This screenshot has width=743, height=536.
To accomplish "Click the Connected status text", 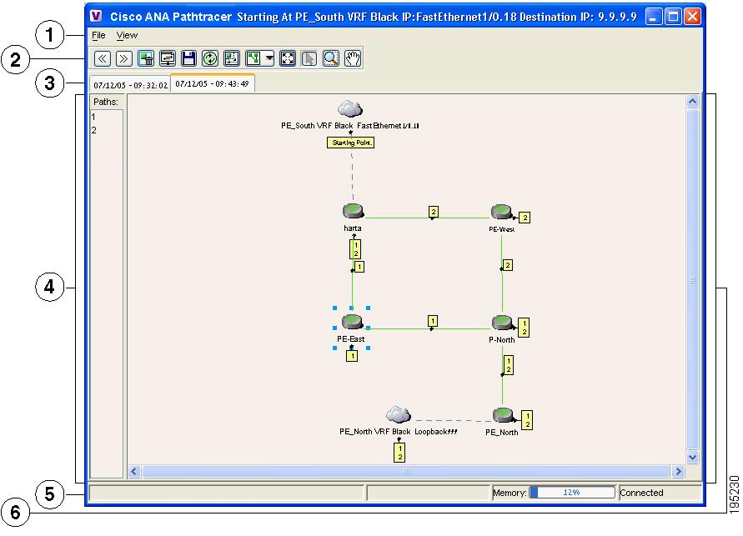I will pyautogui.click(x=641, y=493).
